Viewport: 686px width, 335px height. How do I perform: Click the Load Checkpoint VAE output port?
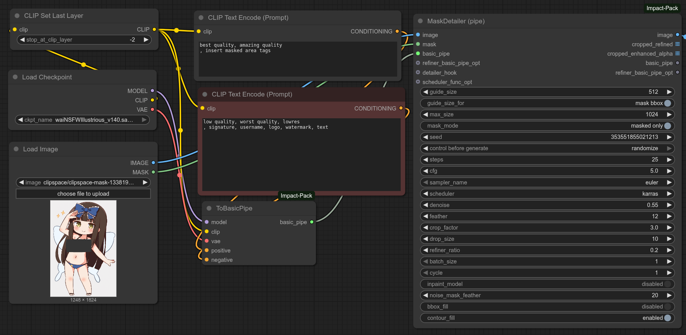[x=152, y=110]
